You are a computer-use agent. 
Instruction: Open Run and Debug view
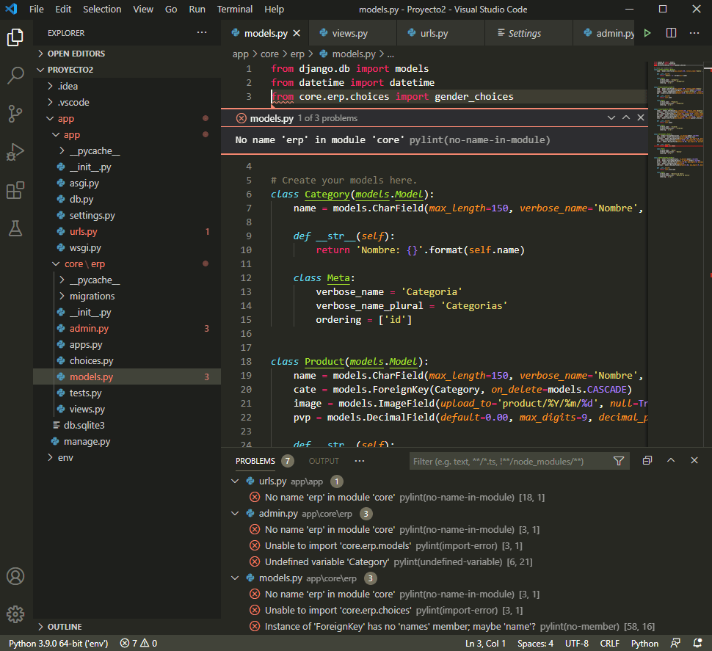[15, 152]
